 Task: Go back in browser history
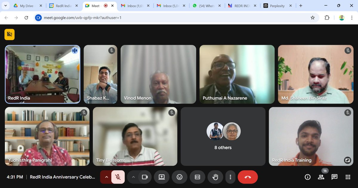point(6,18)
